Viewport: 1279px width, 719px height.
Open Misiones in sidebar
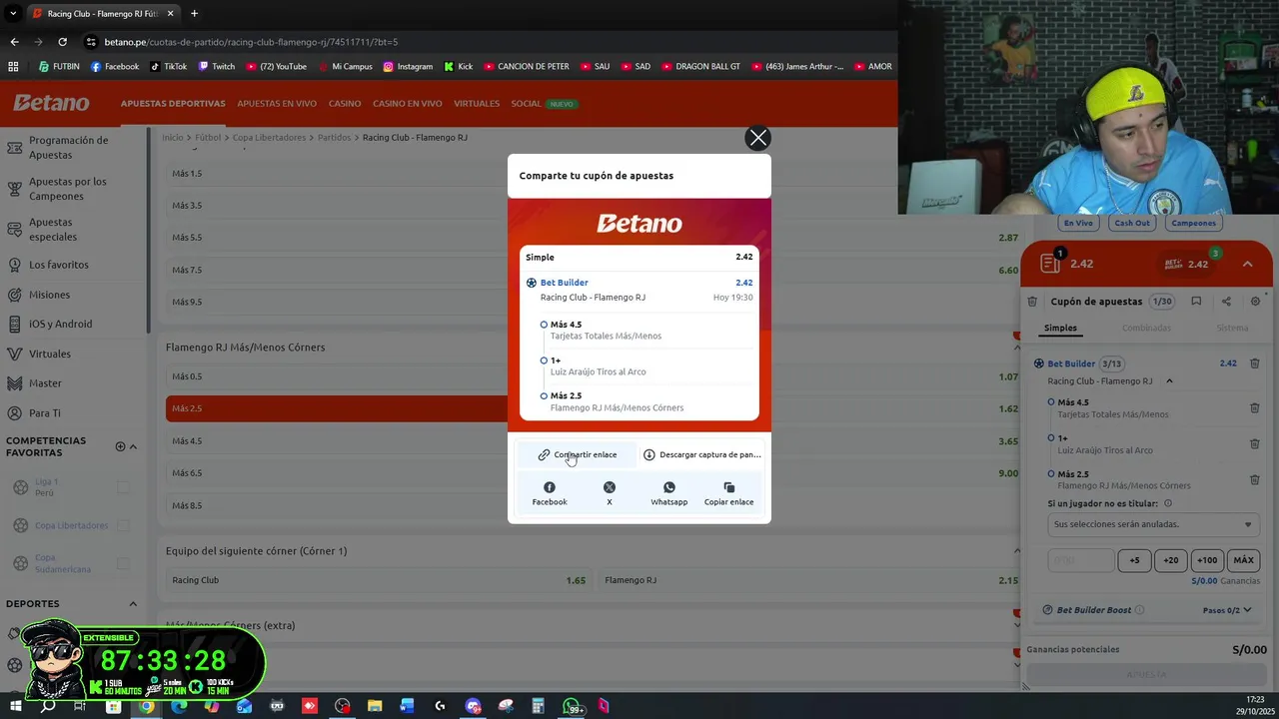click(49, 295)
